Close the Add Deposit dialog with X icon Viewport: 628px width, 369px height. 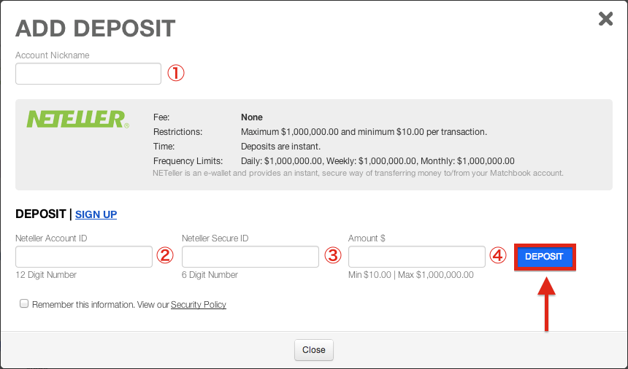(x=605, y=19)
